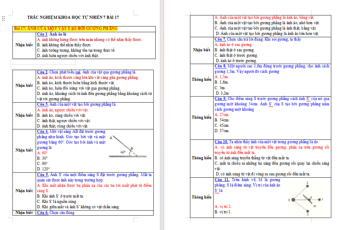Click the 'Câu 9' question label

coord(220,99)
